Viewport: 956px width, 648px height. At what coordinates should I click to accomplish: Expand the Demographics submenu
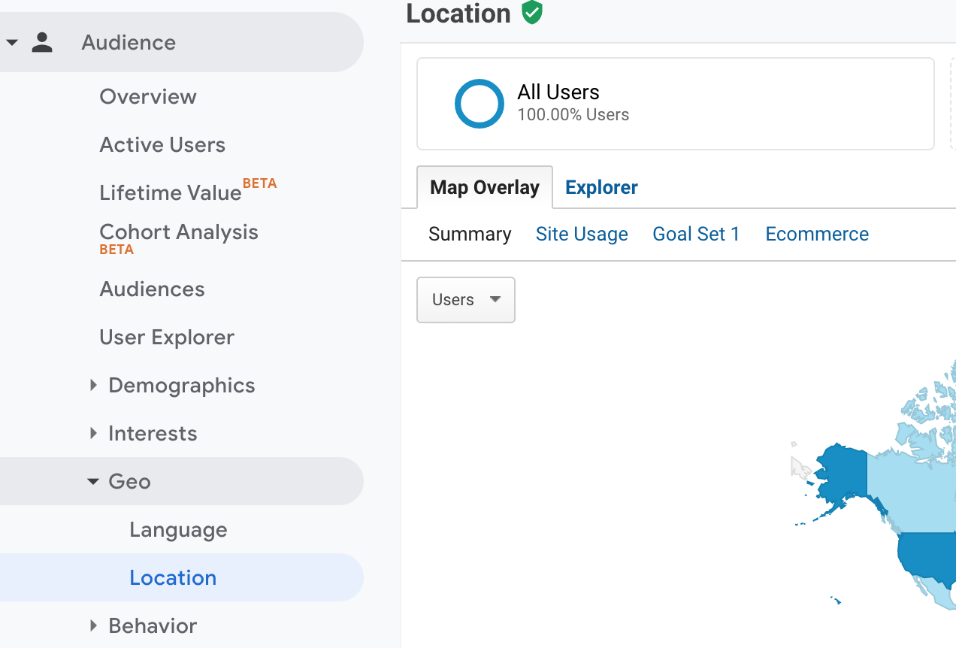(x=94, y=385)
